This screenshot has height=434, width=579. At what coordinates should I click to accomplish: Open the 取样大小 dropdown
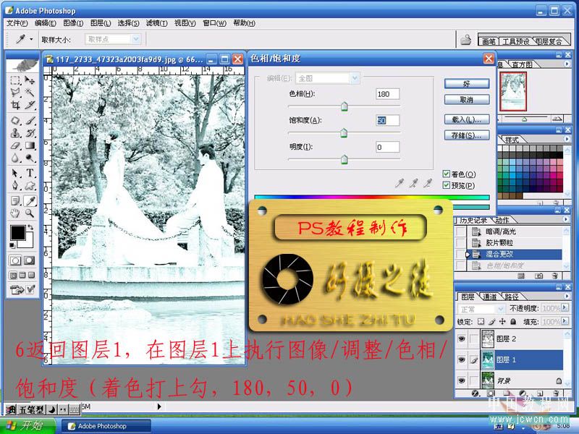(x=113, y=39)
